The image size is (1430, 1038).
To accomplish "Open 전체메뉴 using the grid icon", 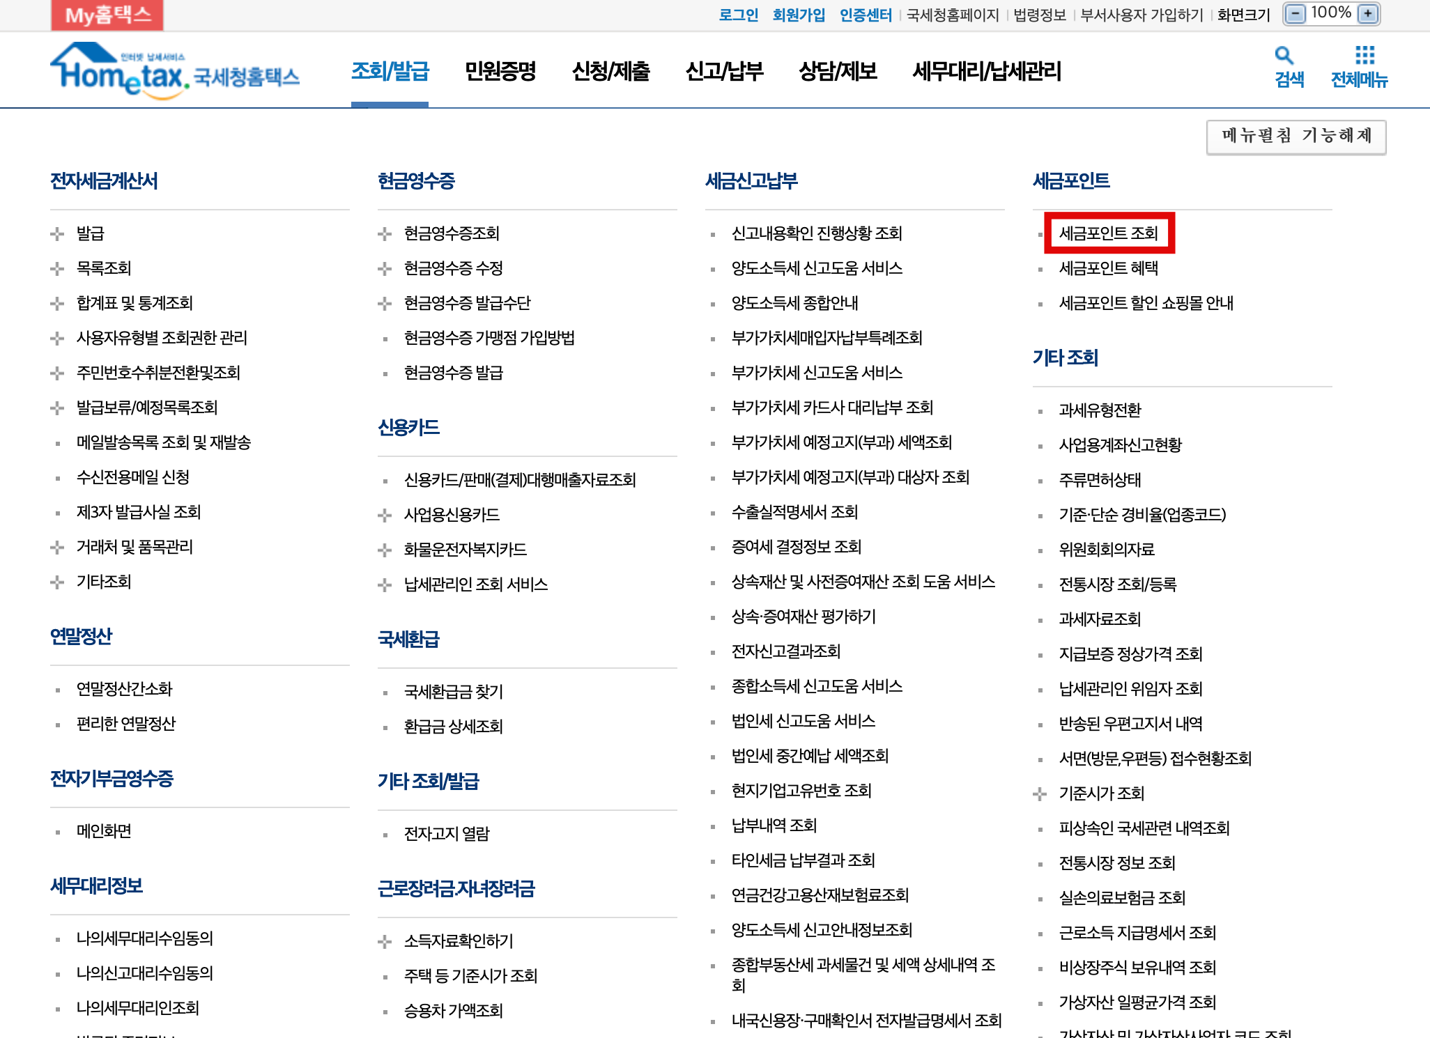I will coord(1364,70).
